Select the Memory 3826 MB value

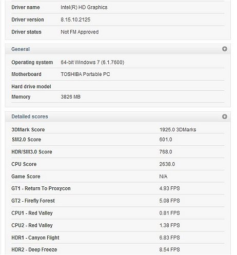coord(70,96)
